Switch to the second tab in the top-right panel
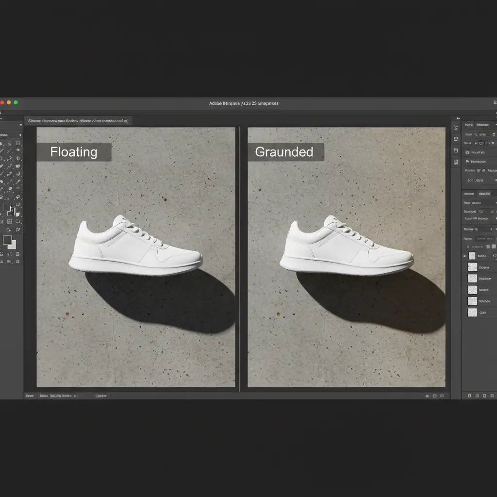The height and width of the screenshot is (497, 497). click(x=483, y=125)
